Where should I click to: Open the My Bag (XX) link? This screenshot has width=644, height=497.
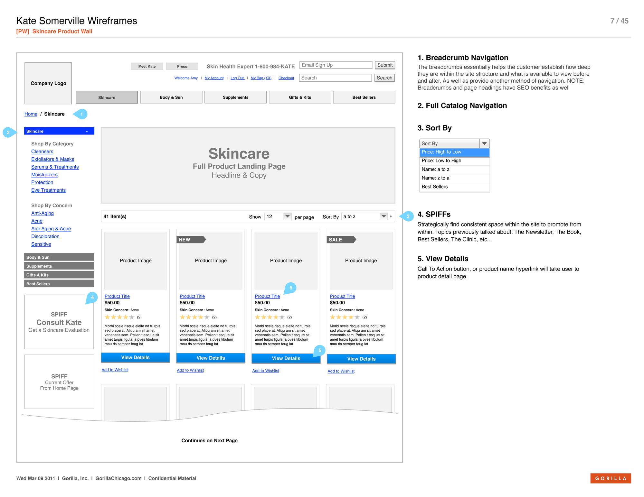261,78
